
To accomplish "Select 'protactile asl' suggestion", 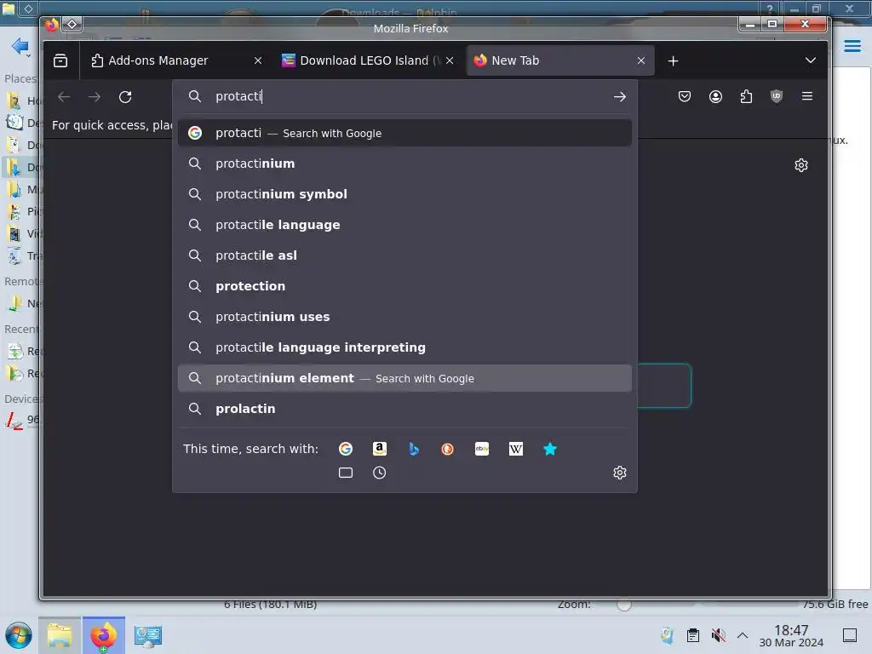I will (404, 255).
